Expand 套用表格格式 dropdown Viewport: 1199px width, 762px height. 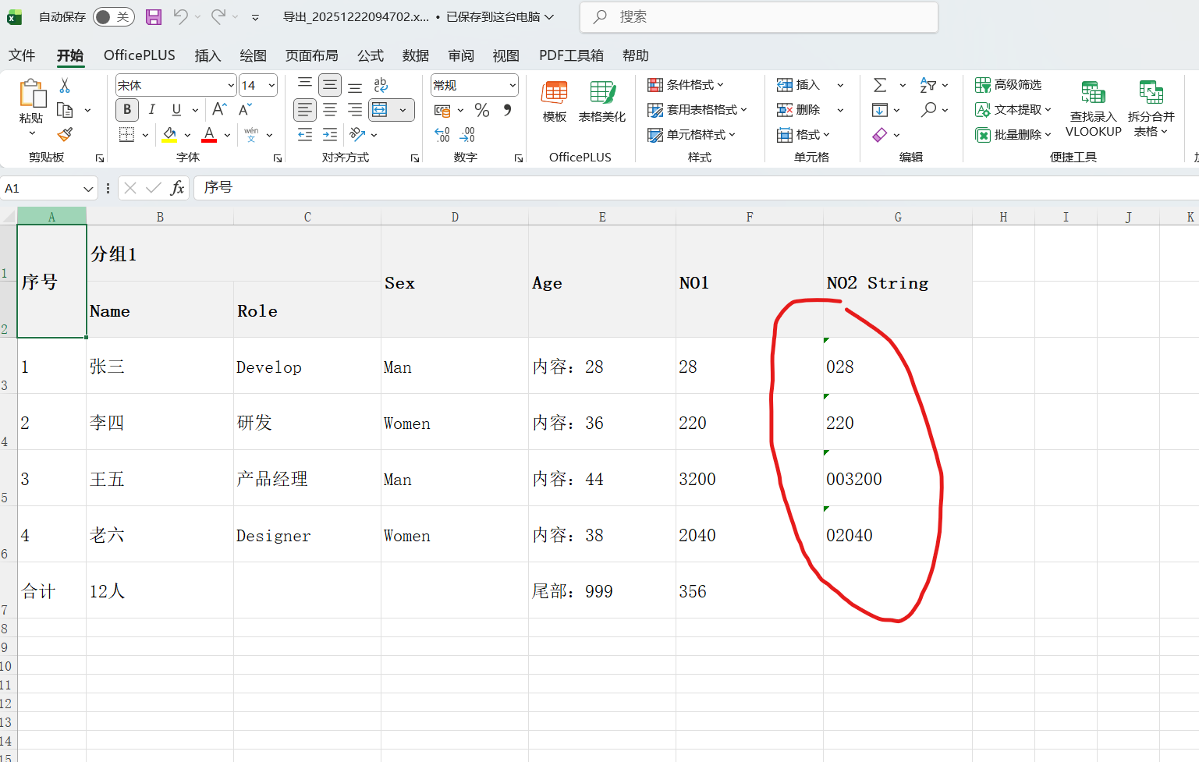[x=697, y=110]
